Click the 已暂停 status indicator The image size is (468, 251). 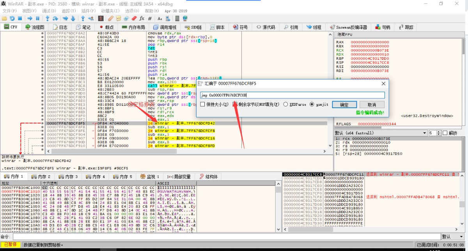11,244
